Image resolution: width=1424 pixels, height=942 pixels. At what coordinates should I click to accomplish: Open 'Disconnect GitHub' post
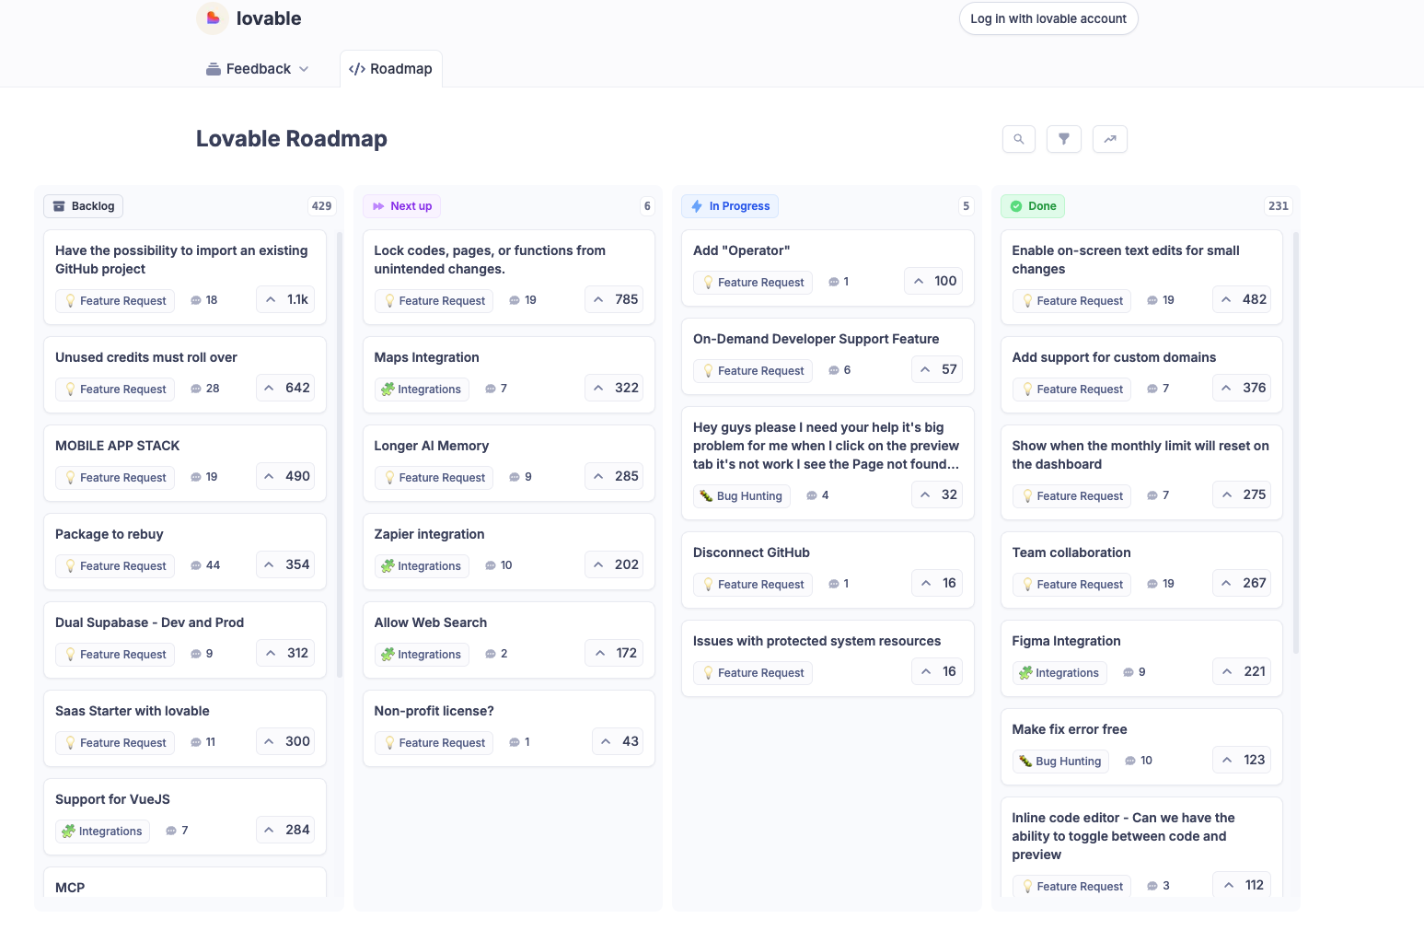(x=751, y=552)
